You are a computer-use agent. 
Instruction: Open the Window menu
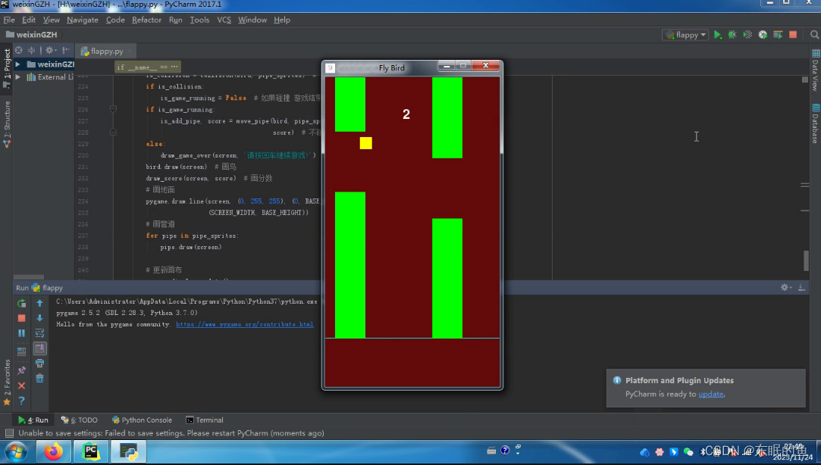tap(252, 20)
